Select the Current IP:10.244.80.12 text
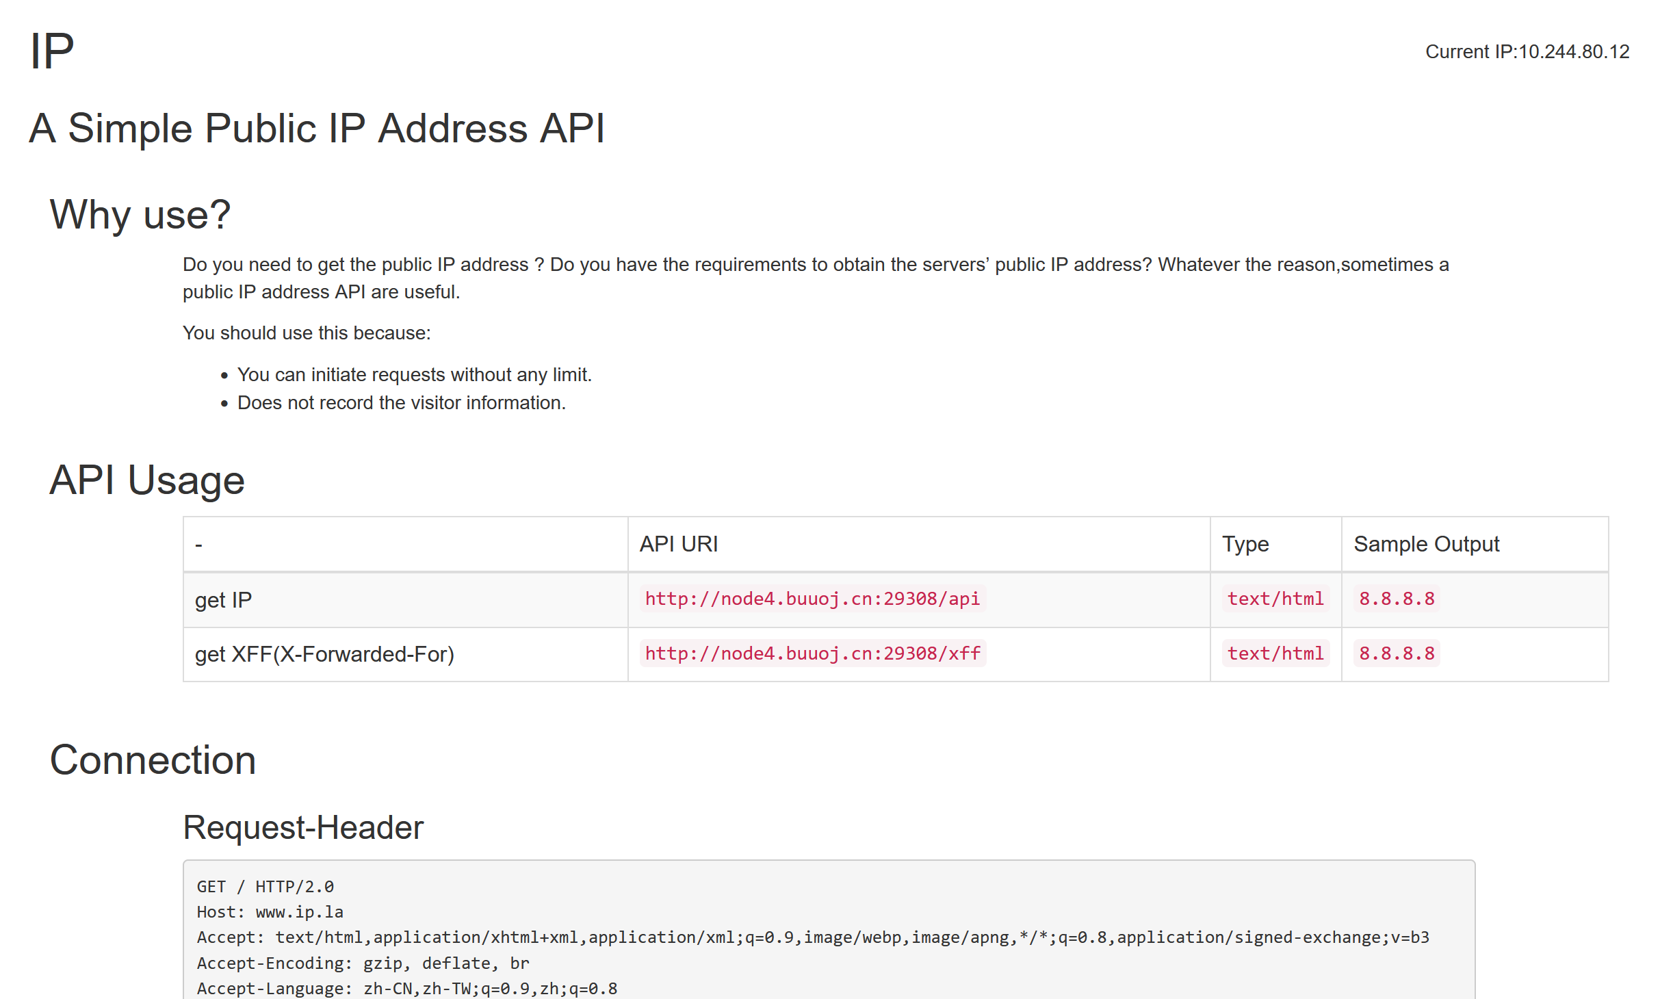Screen dimensions: 1660x999 click(x=1527, y=52)
